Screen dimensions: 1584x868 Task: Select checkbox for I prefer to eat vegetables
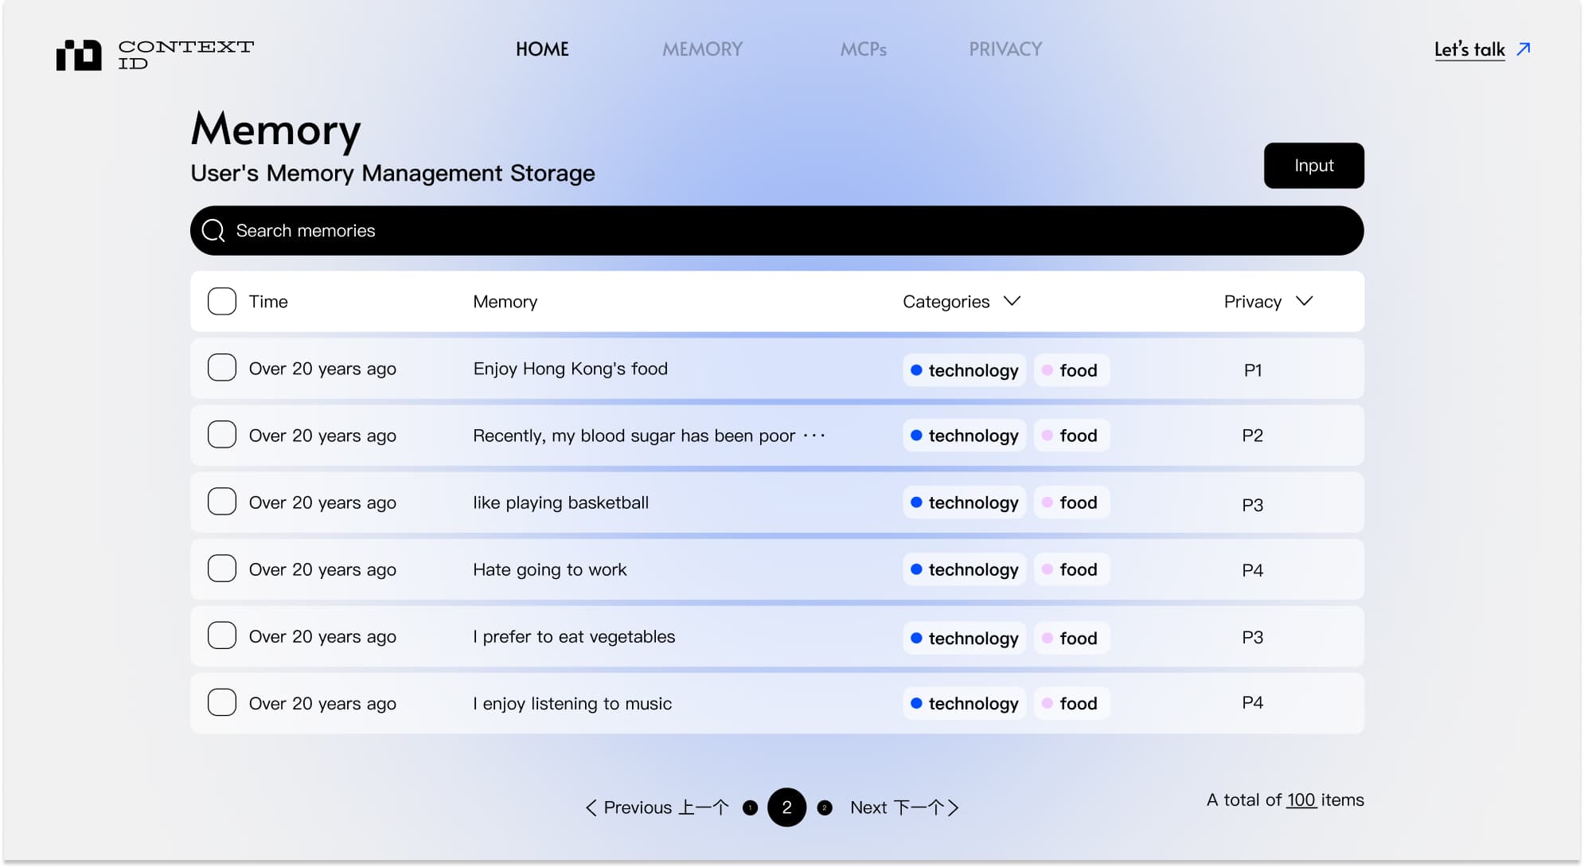(x=222, y=635)
